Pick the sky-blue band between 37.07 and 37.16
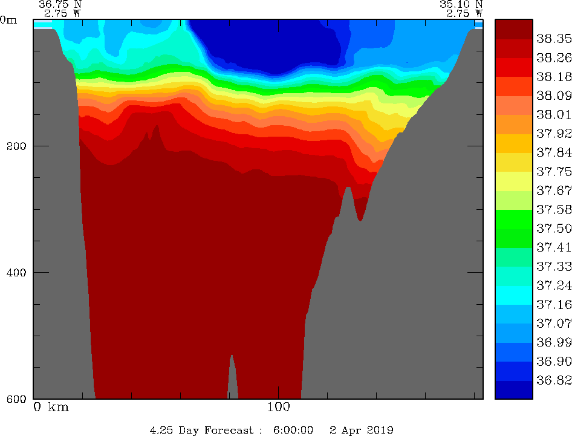This screenshot has height=436, width=572. [x=513, y=314]
